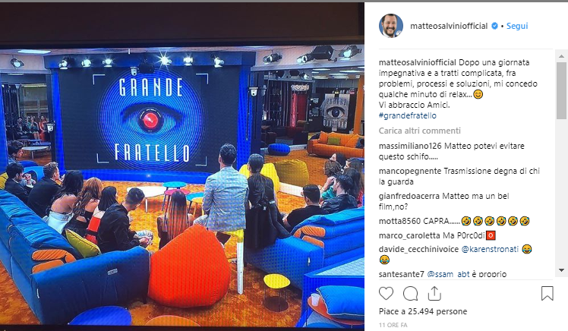The width and height of the screenshot is (568, 331).
Task: Open the mancopegnente commenter profile
Action: click(x=410, y=171)
